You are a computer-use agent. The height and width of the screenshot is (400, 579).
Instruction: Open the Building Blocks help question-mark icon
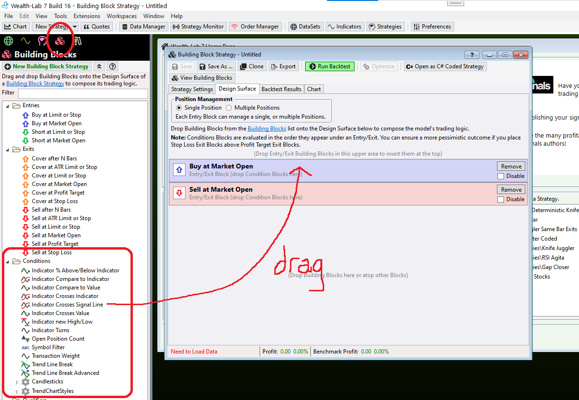pyautogui.click(x=112, y=66)
